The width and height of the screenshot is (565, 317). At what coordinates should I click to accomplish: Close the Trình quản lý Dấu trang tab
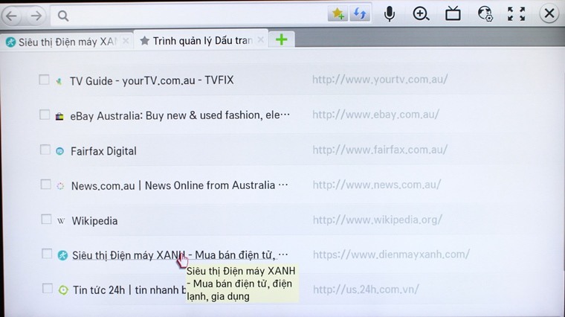[x=261, y=40]
